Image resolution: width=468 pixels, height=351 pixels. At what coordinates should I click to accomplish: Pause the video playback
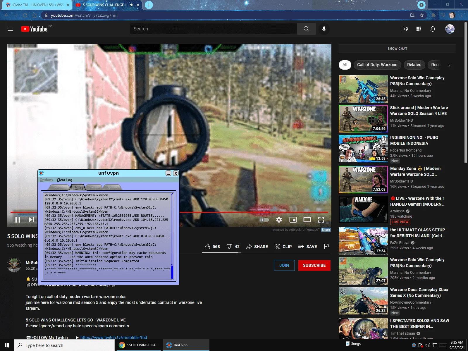pos(18,220)
